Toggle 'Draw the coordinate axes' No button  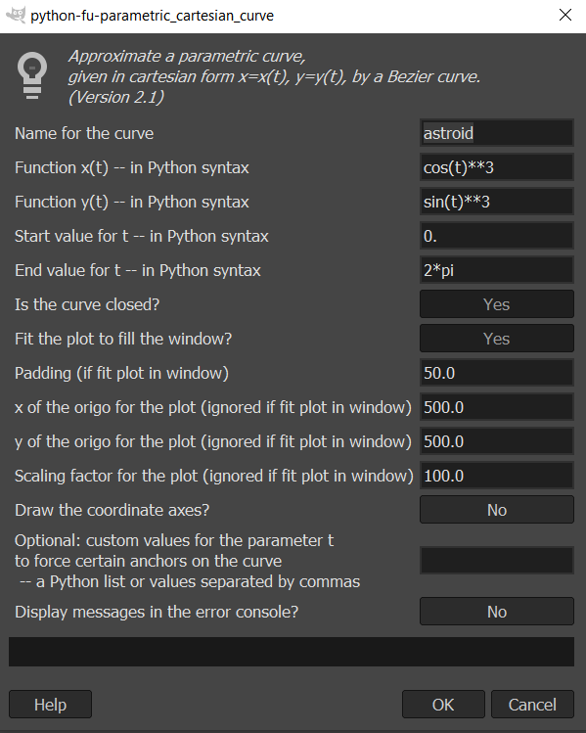[497, 510]
